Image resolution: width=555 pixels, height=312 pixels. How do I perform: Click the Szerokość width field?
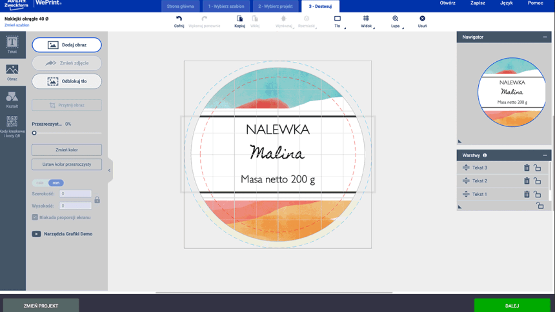tap(76, 193)
